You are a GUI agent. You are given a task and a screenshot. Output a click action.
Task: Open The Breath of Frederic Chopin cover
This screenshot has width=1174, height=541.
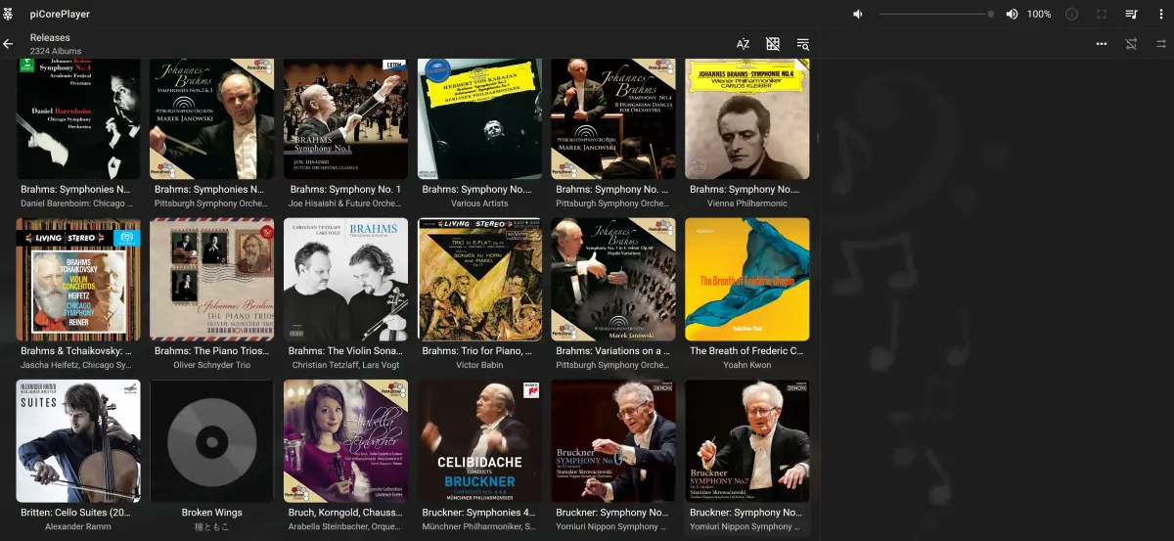[x=747, y=280]
